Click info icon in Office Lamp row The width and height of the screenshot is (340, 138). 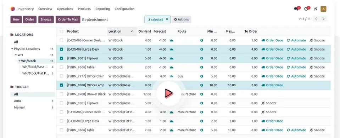click(x=202, y=85)
